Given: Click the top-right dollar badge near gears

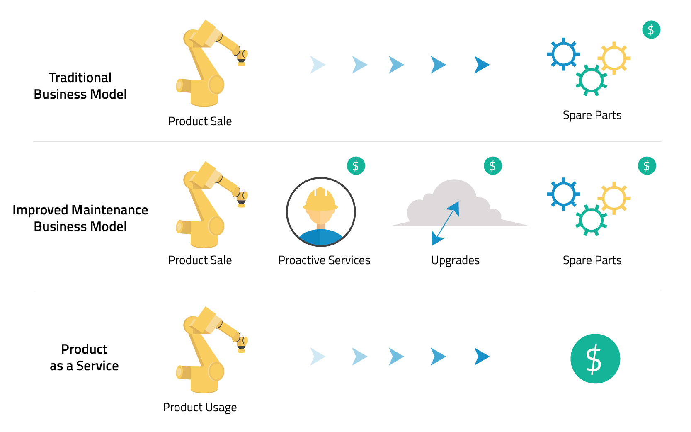Looking at the screenshot, I should pyautogui.click(x=651, y=30).
